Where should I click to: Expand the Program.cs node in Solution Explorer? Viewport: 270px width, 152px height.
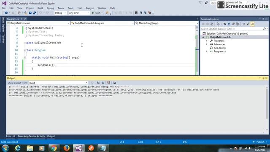pyautogui.click(x=206, y=52)
